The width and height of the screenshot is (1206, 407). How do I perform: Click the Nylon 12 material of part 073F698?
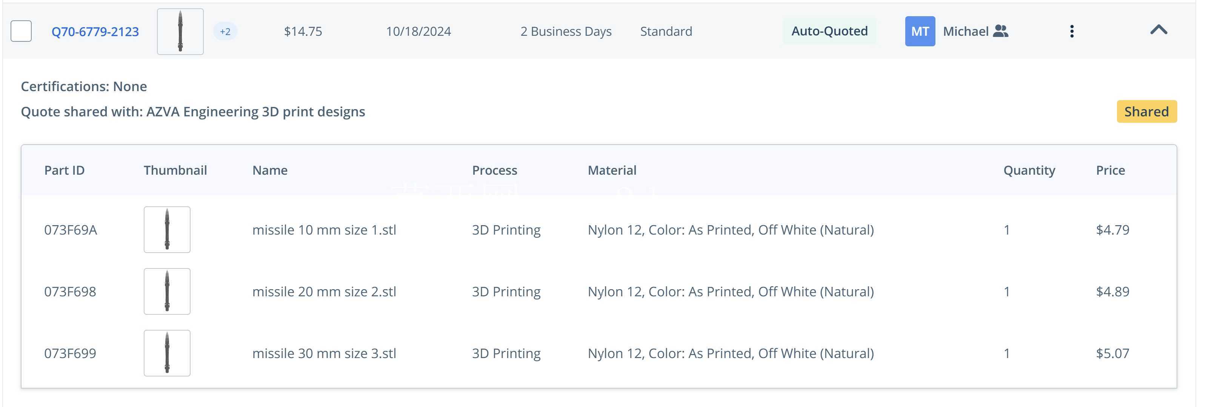pyautogui.click(x=731, y=291)
